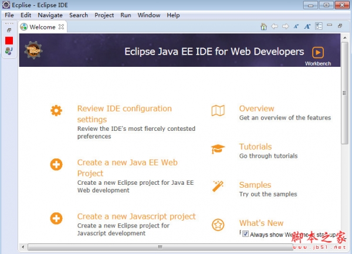
Task: Open the Navigate menu
Action: click(x=50, y=15)
